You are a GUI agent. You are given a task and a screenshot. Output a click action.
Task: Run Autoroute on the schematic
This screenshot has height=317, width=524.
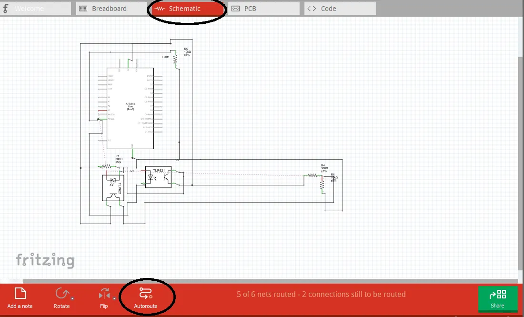(x=146, y=297)
